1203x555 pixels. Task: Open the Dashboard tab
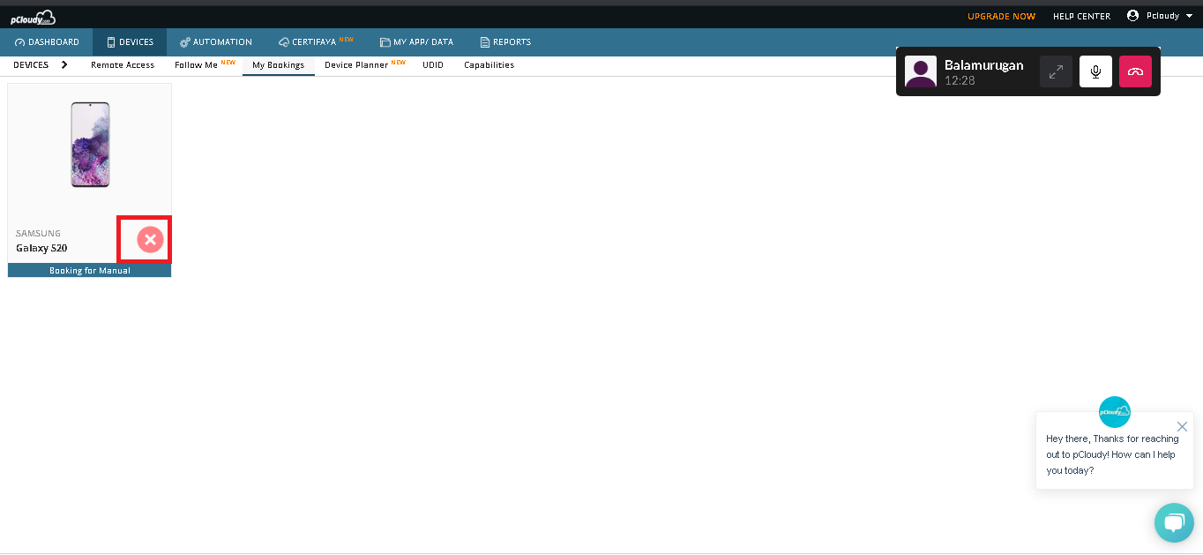[x=47, y=42]
